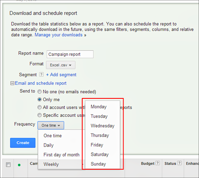
Task: Click the Budget column help icon
Action: pos(158,163)
